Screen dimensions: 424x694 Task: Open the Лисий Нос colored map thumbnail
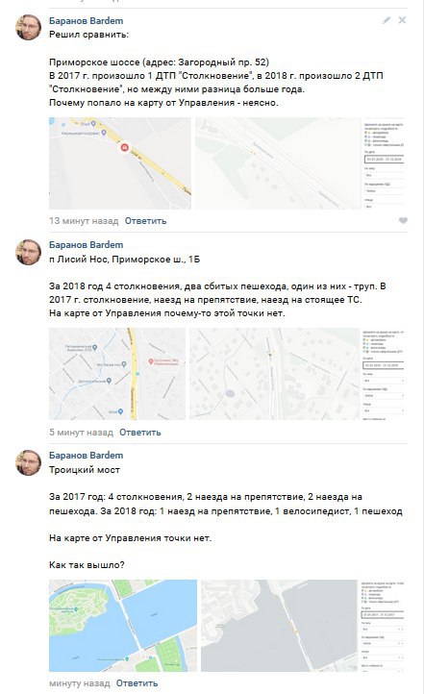117,374
